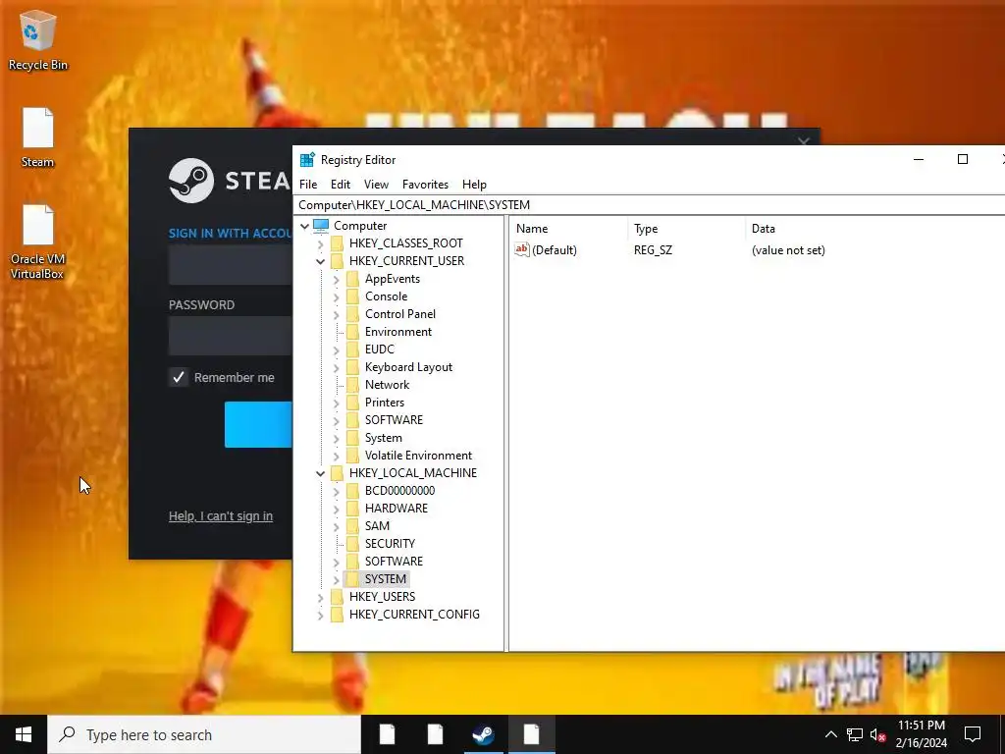
Task: Open the Help menu in Registry Editor
Action: [x=474, y=184]
